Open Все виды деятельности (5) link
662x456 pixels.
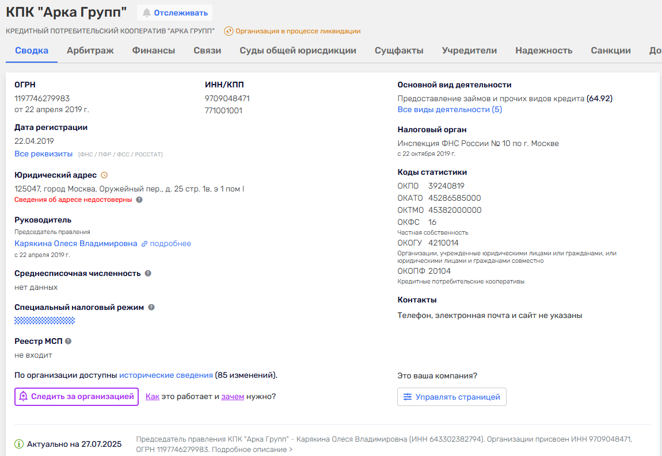coord(450,110)
